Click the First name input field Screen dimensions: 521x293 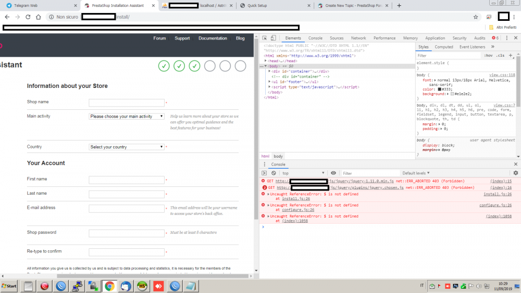point(127,180)
